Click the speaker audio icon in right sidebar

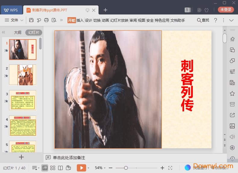(232, 137)
